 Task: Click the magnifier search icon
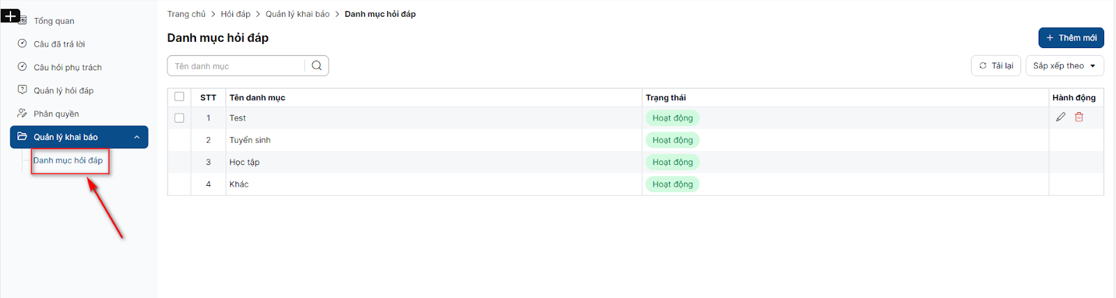pos(317,65)
